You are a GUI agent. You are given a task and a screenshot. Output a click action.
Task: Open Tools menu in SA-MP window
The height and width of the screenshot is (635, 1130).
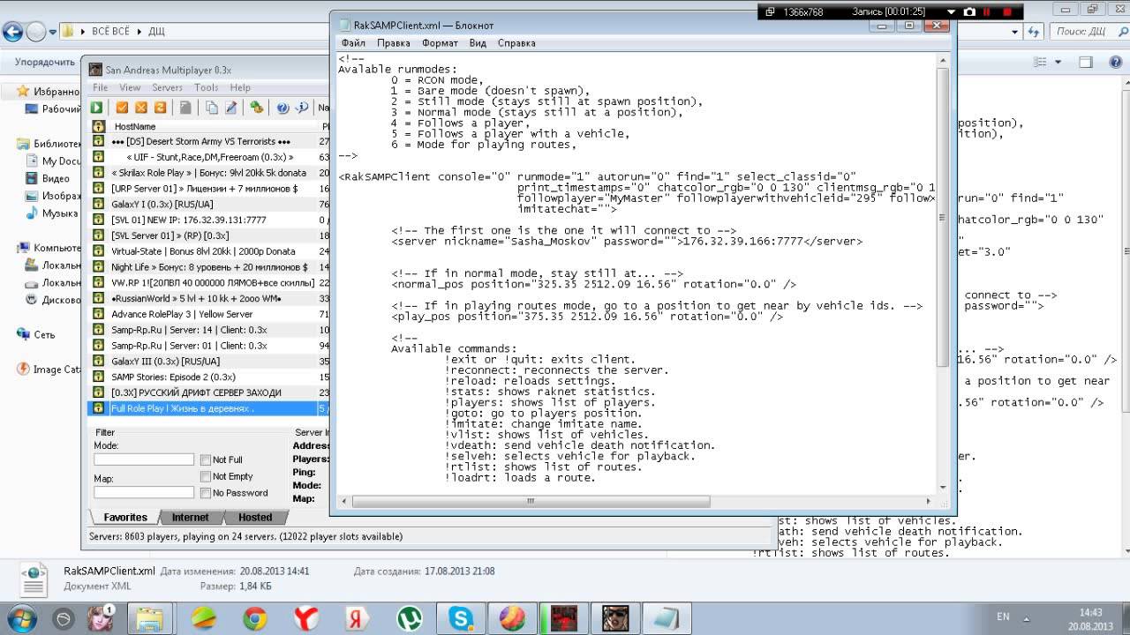pos(206,87)
